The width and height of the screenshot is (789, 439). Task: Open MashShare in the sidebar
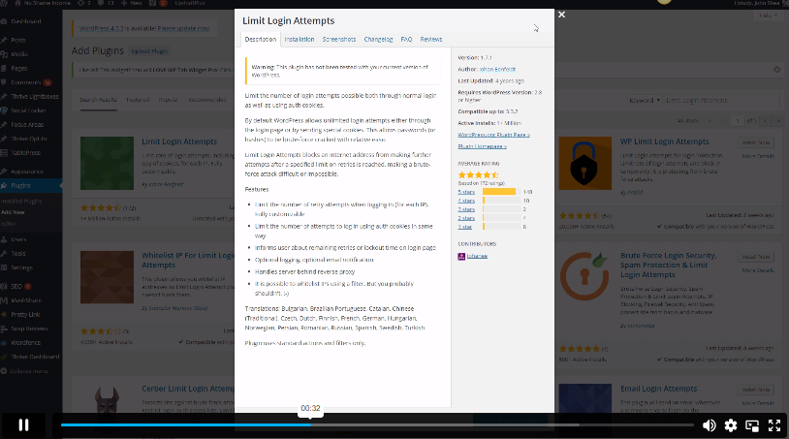pos(26,300)
